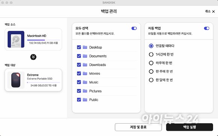
Task: Click the 자동 백업 heading
Action: (x=154, y=28)
